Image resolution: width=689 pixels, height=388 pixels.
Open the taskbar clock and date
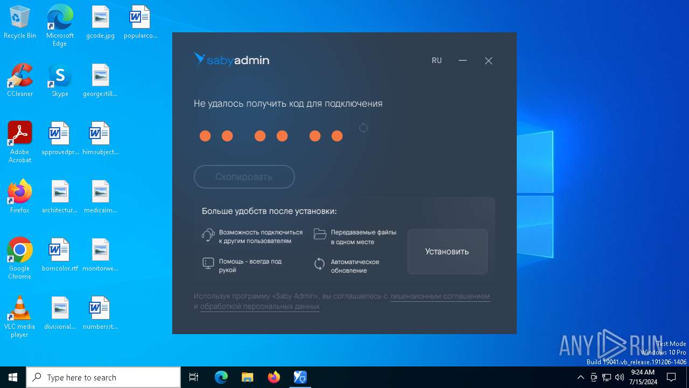(x=643, y=377)
